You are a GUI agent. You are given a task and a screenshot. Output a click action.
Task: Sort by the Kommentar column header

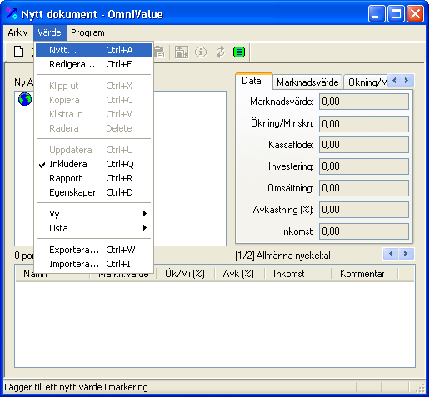[364, 274]
